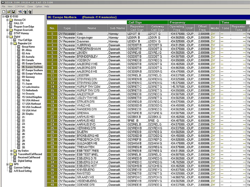Click the Kongsvinger name cell
This screenshot has height=187, width=250.
coord(92,38)
